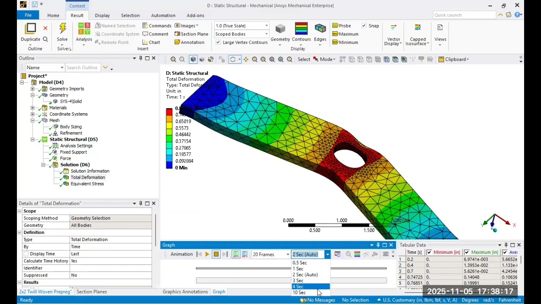Choose 10 Sec from the duration list
This screenshot has height=304, width=541.
point(311,293)
